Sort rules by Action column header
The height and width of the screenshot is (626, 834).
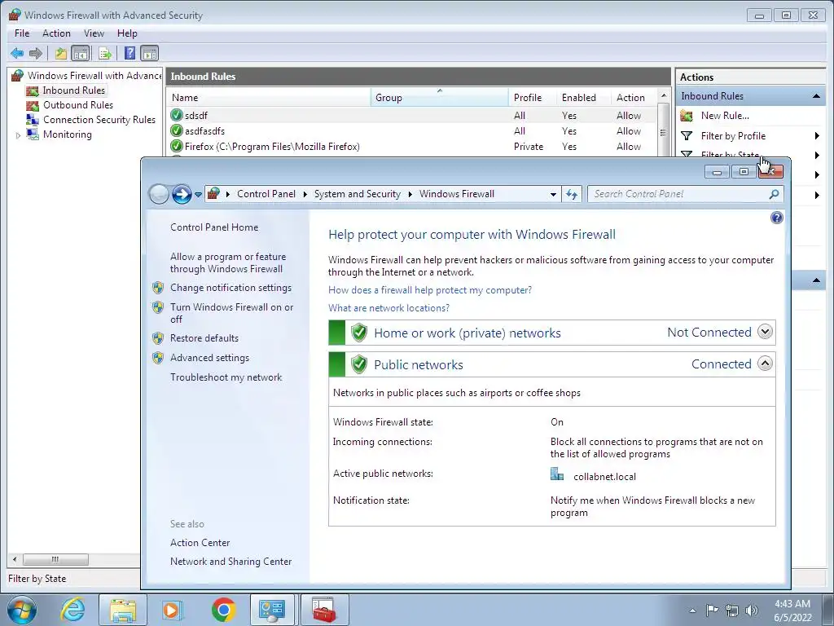(x=634, y=98)
